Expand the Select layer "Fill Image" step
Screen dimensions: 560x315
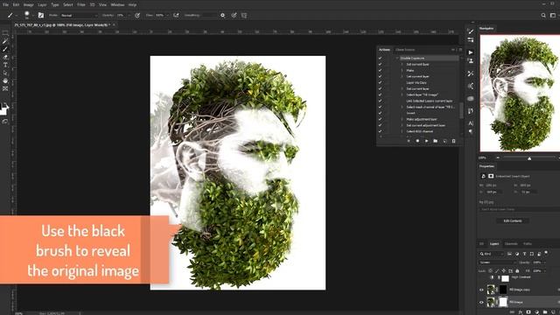(x=402, y=95)
